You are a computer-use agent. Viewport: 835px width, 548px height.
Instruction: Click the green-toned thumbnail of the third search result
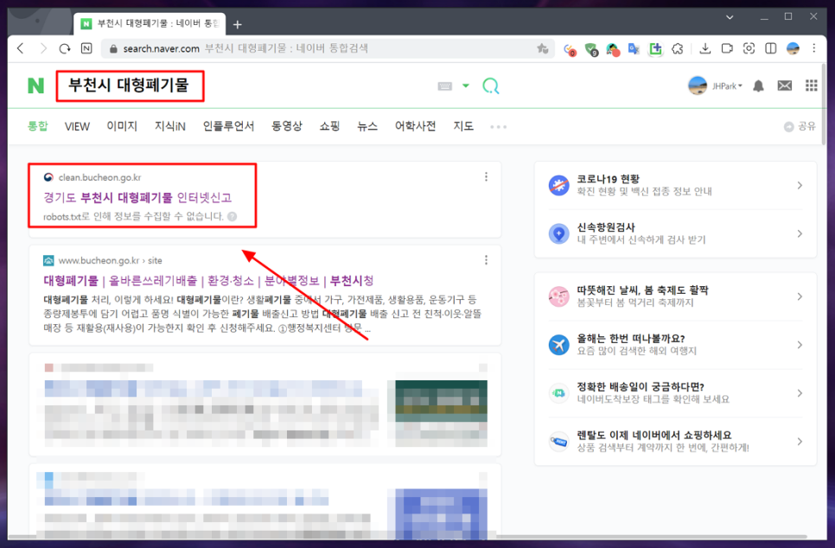(441, 413)
